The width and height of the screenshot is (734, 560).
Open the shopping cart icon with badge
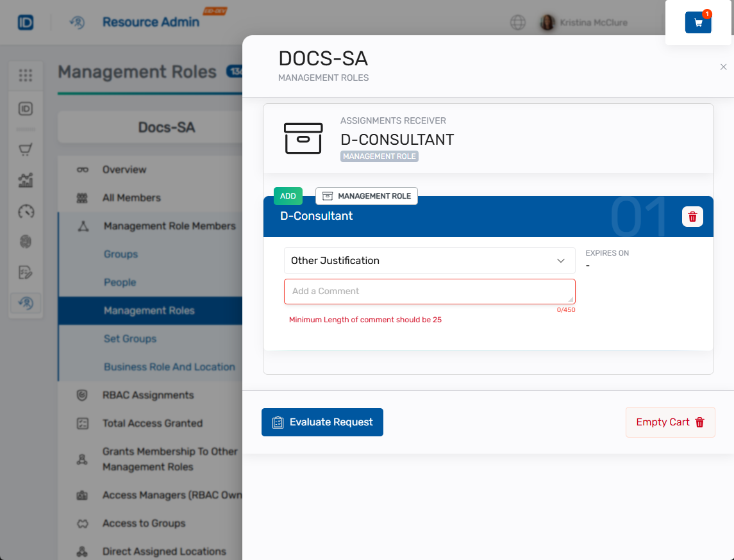click(x=698, y=22)
